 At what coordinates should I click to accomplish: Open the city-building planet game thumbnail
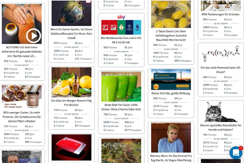(71, 13)
